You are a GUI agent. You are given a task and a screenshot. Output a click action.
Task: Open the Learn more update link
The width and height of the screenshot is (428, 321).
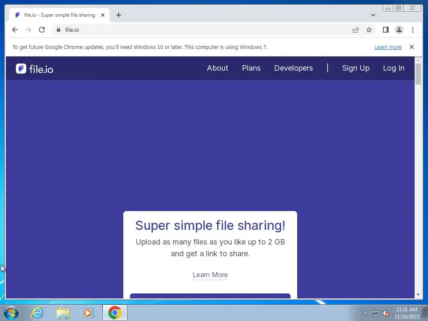click(x=388, y=47)
